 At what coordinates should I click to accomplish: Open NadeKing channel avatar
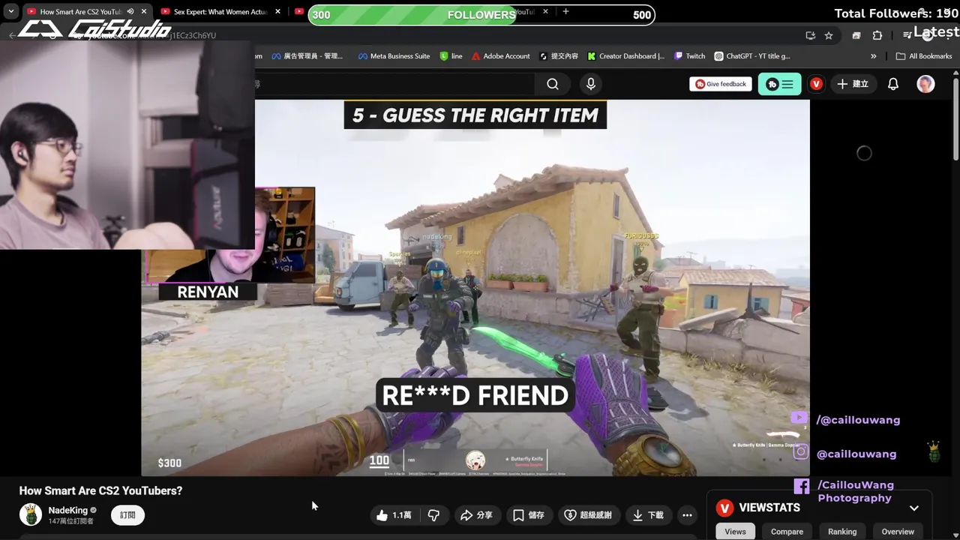coord(31,514)
